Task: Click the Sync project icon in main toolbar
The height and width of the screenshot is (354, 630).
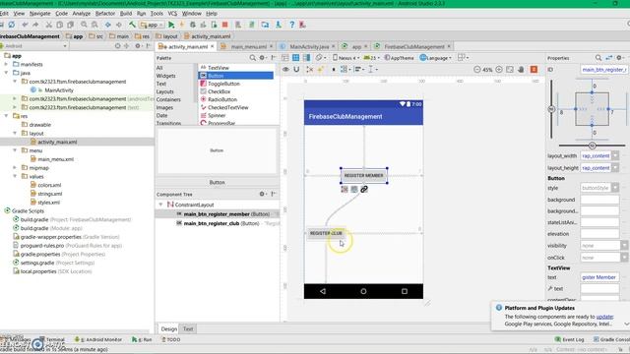Action: coord(12,25)
